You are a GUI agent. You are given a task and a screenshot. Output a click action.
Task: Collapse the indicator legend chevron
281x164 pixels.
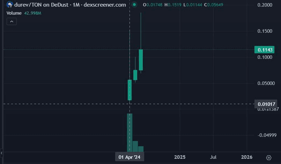(x=12, y=21)
